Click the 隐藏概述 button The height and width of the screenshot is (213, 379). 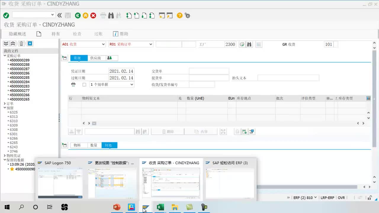click(x=17, y=34)
